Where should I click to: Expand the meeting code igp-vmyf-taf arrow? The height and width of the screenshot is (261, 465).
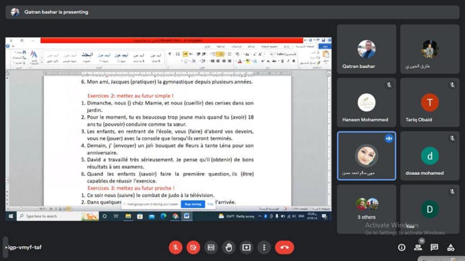(x=6, y=247)
